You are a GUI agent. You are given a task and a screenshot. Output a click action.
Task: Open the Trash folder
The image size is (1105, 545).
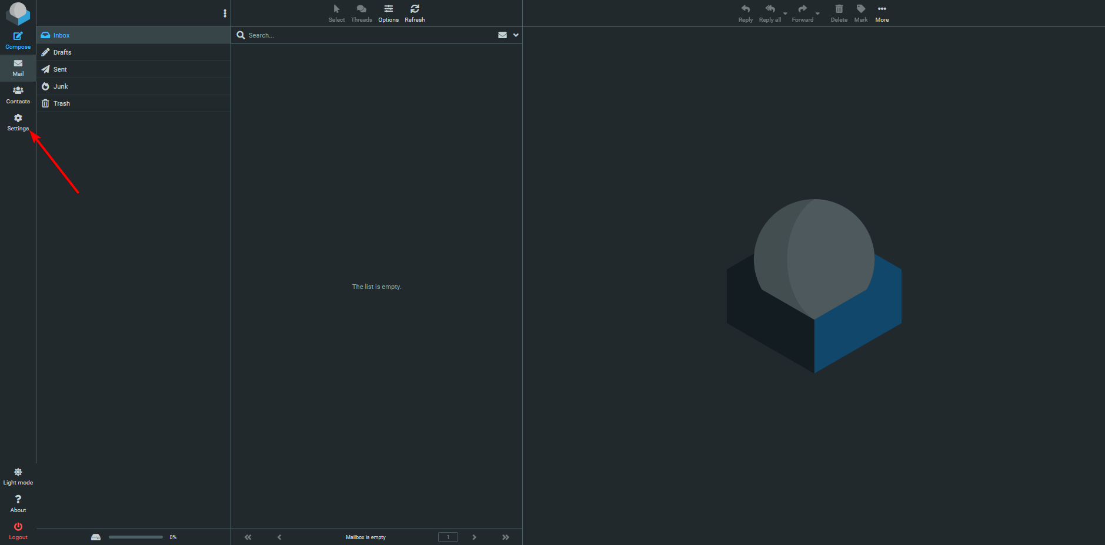[62, 103]
